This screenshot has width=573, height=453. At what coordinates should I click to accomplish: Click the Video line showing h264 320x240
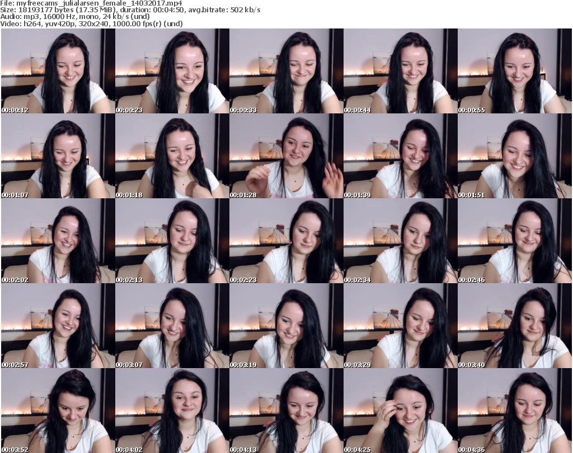91,23
